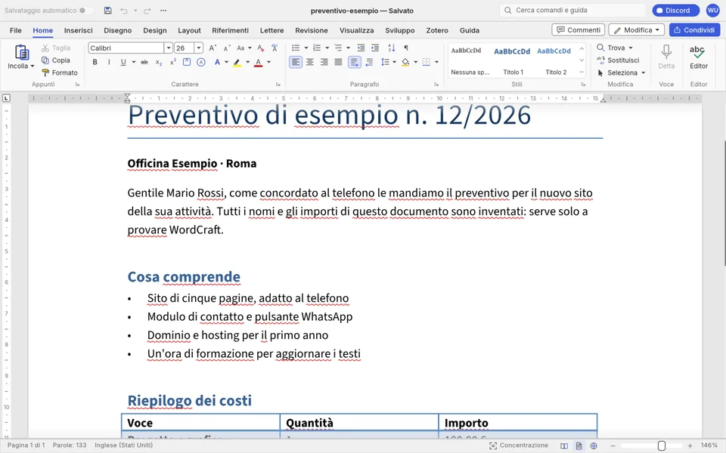
Task: Center align the paragraph
Action: pyautogui.click(x=310, y=62)
